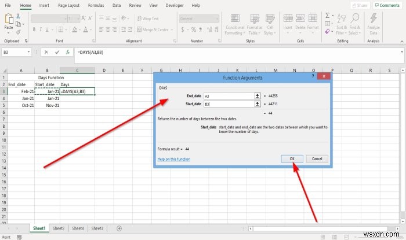Click the Enter checkmark in formula bar

(57, 52)
